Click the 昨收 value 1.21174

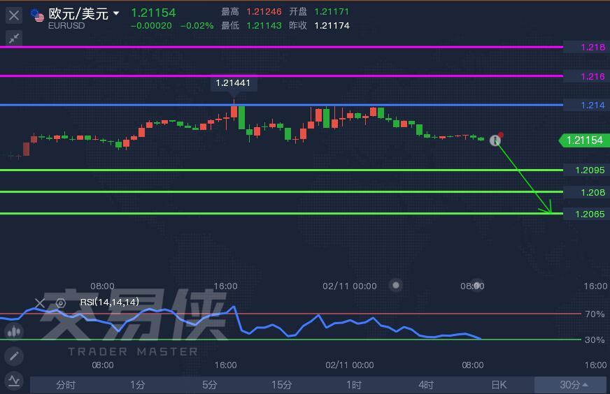point(332,26)
